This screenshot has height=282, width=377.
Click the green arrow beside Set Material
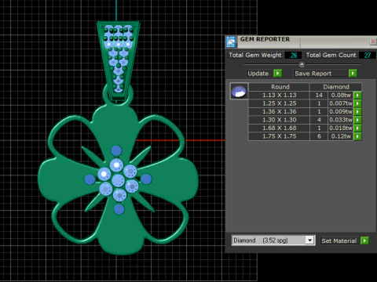[364, 240]
